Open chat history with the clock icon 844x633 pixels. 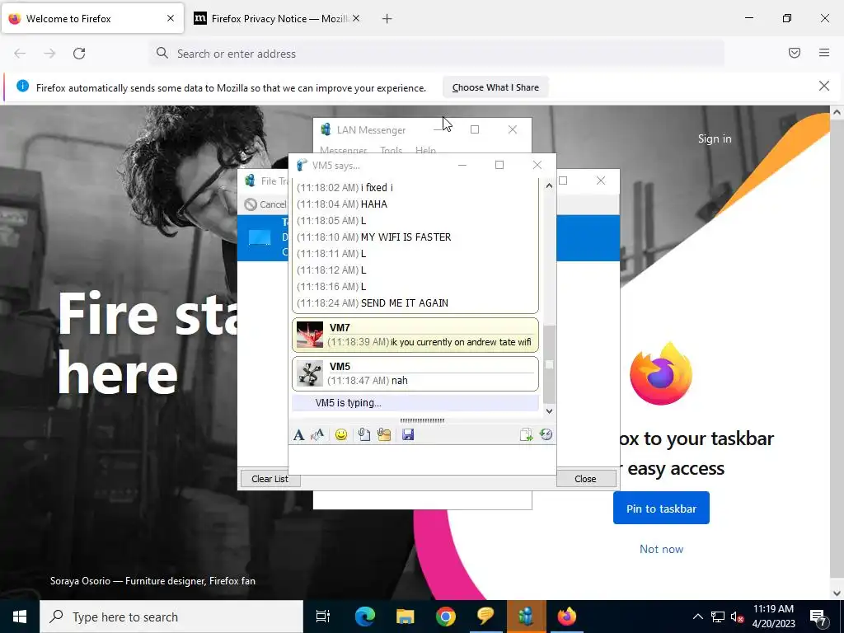tap(546, 435)
